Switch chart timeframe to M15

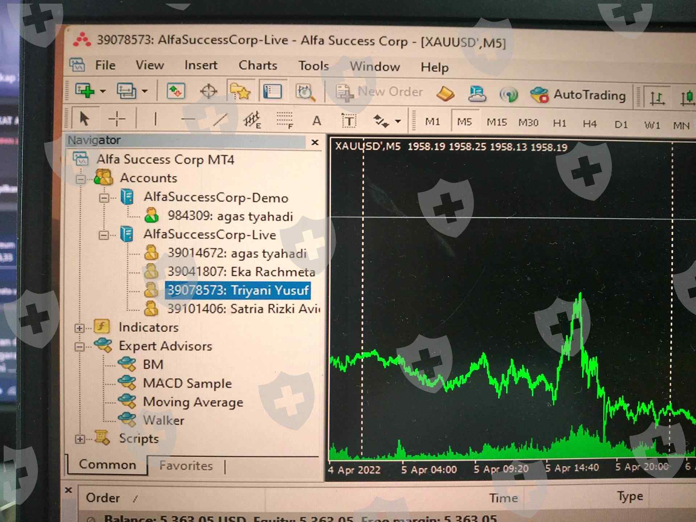point(496,123)
